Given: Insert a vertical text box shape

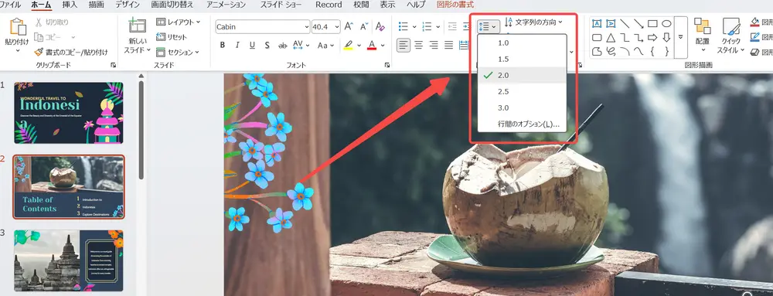Looking at the screenshot, I should coord(611,24).
